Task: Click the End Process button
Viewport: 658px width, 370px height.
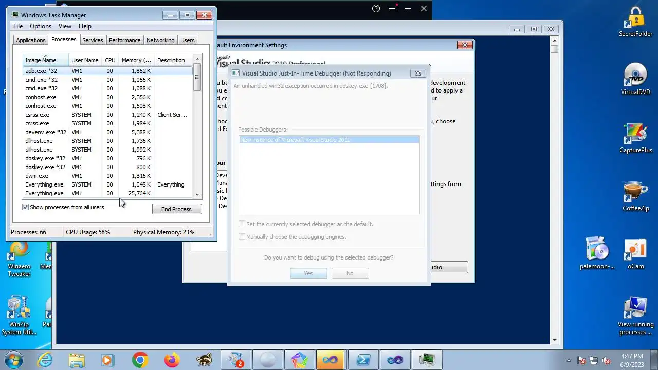Action: click(x=177, y=209)
